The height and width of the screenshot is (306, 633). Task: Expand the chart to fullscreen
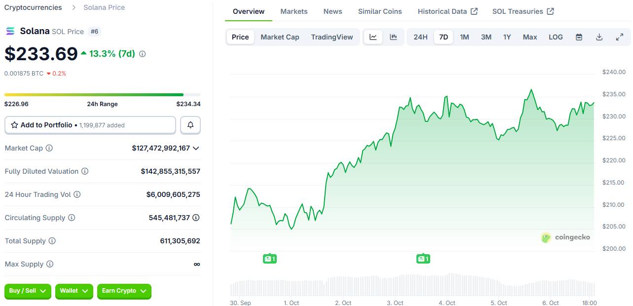620,37
